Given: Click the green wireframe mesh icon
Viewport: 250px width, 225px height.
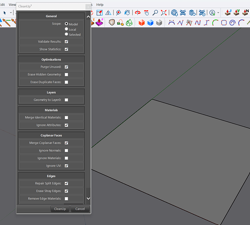Looking at the screenshot, I should tap(129, 23).
